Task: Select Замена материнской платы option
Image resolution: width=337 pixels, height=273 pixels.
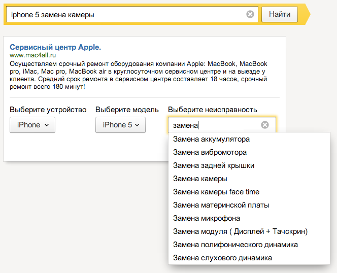Action: tap(249, 205)
